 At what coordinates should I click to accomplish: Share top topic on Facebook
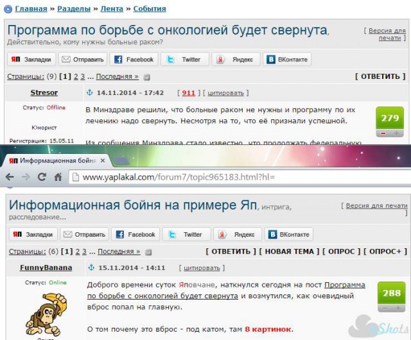coord(134,60)
